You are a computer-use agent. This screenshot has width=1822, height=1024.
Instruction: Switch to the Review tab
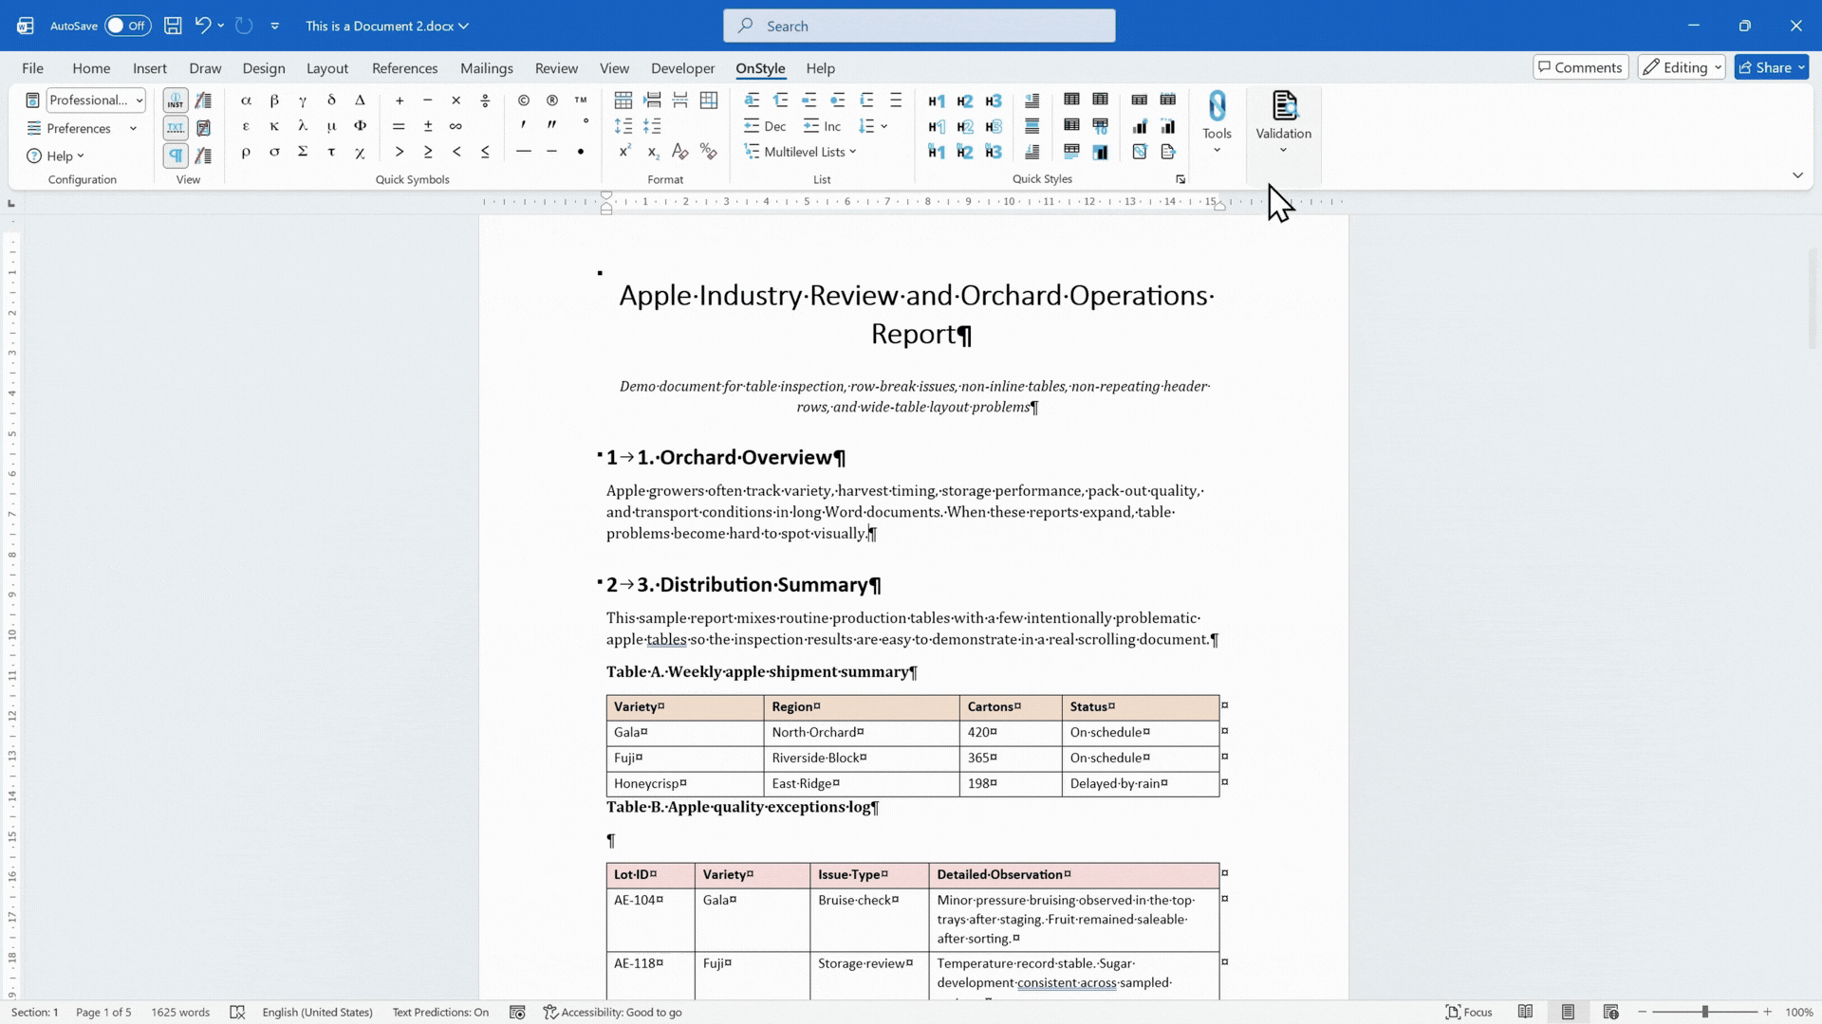tap(556, 68)
